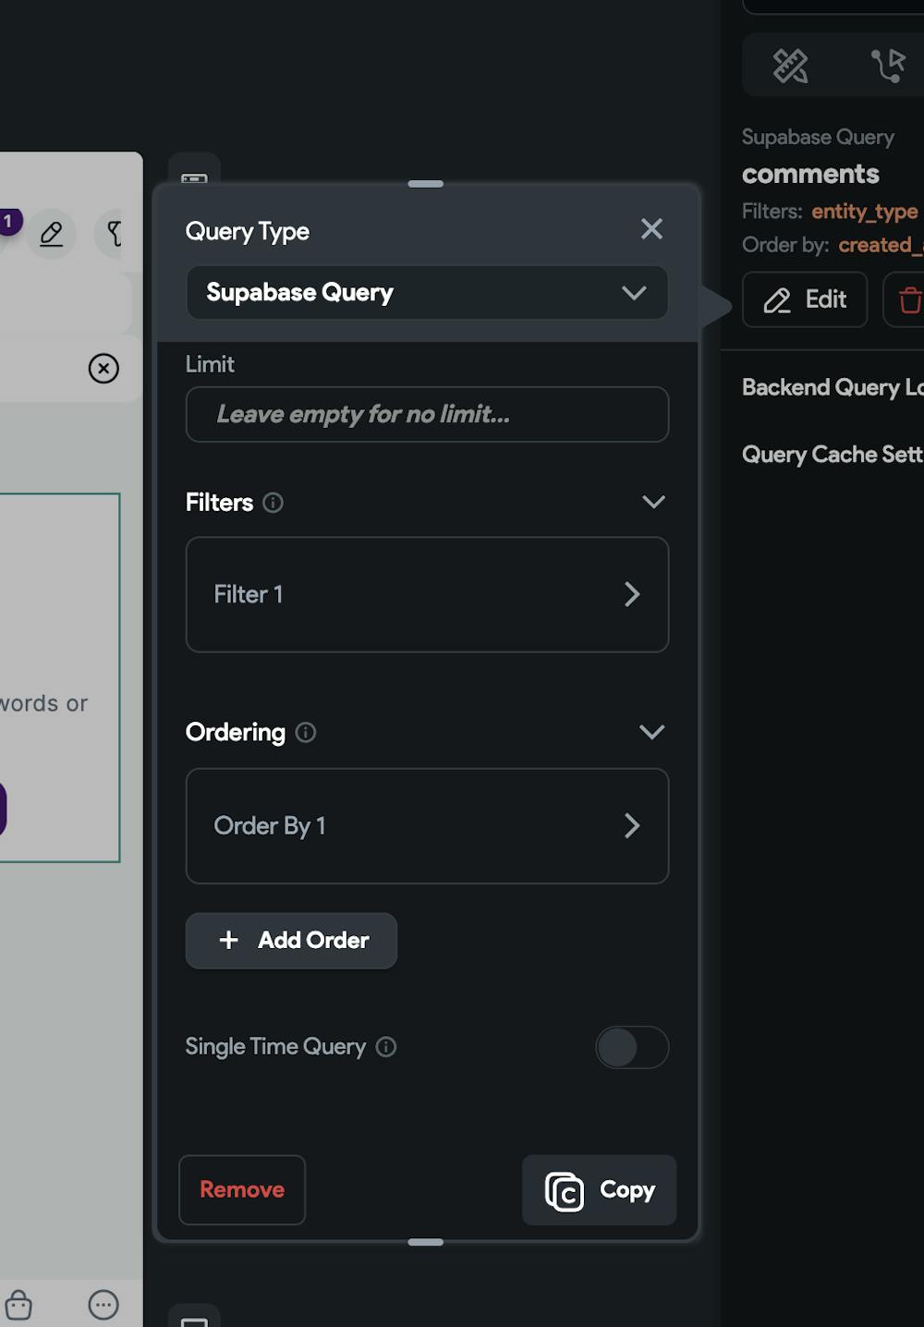Remove the backend query
This screenshot has height=1327, width=924.
click(242, 1189)
